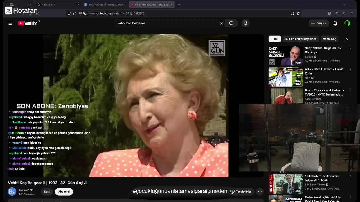Viewport: 360px width, 202px height.
Task: Open the browser extensions puzzle icon
Action: [x=337, y=13]
